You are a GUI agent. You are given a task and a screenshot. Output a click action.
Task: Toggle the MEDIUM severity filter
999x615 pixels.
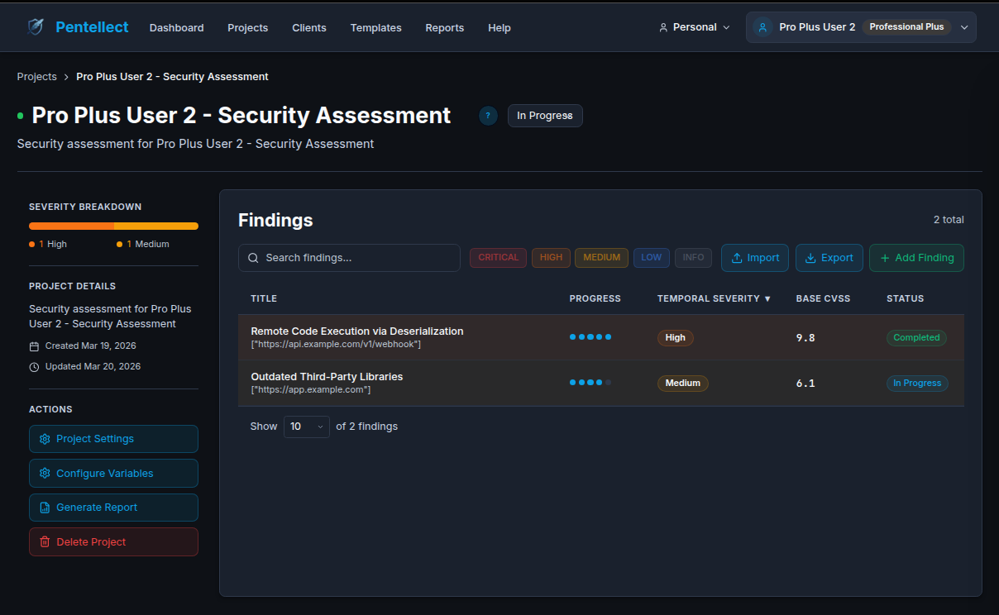[x=601, y=258]
